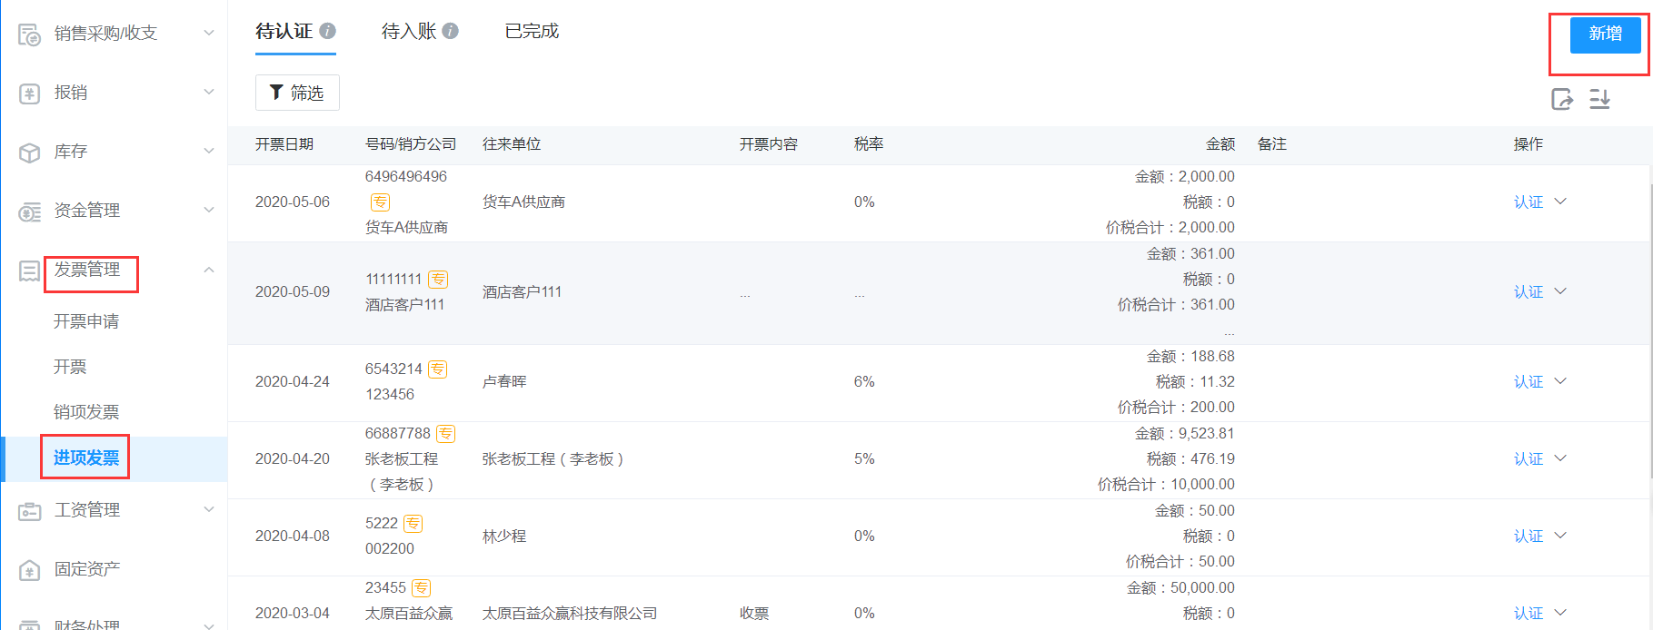Click 太原百益众赢科技有限公司 cell
Image resolution: width=1653 pixels, height=630 pixels.
coord(570,614)
